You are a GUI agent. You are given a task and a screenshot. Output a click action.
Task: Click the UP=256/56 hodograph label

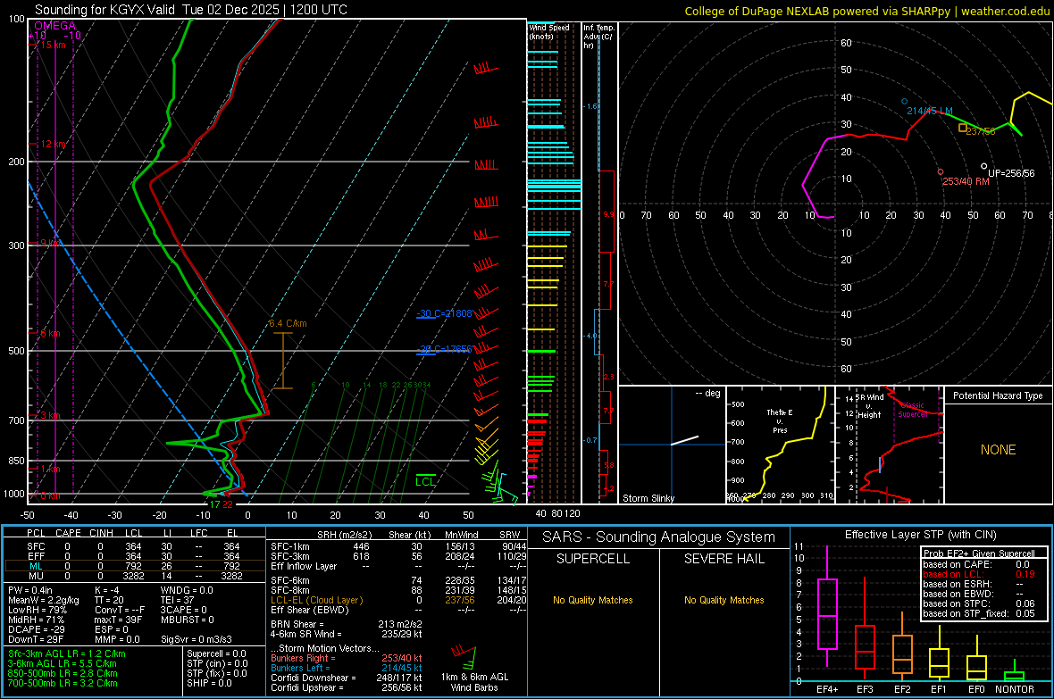pos(1011,173)
